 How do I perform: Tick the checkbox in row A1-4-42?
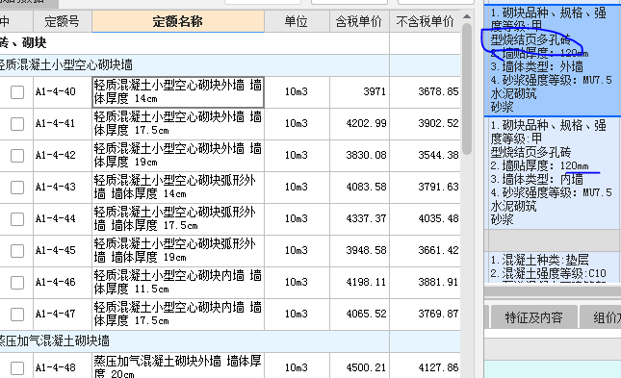(17, 156)
